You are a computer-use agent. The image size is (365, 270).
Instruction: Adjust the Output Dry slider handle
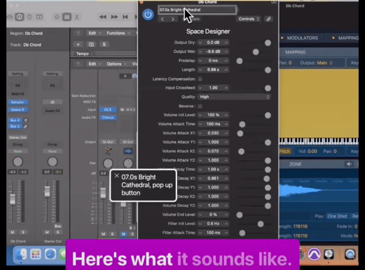pyautogui.click(x=268, y=43)
